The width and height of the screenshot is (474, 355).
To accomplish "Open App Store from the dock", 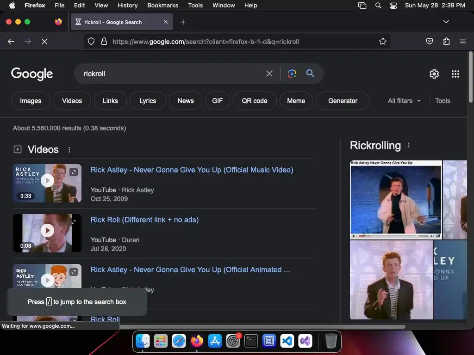I will pyautogui.click(x=215, y=341).
